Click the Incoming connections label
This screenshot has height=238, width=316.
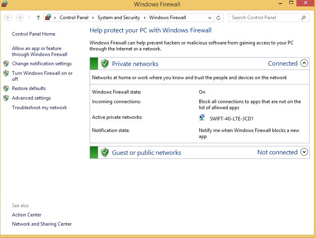(116, 102)
